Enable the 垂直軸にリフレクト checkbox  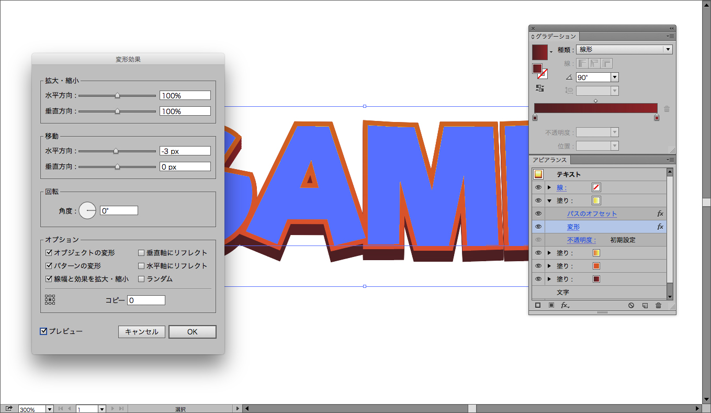[x=141, y=253]
